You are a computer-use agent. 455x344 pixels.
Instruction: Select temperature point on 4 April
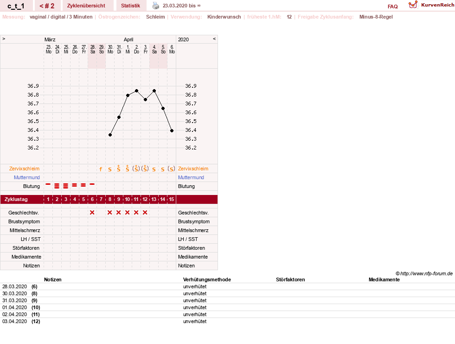[x=154, y=91]
